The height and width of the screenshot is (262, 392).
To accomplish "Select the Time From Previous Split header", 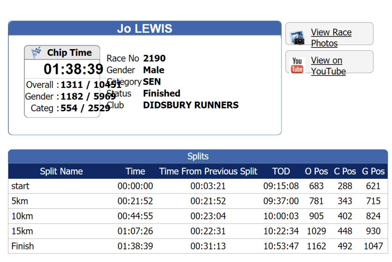I will point(208,171).
